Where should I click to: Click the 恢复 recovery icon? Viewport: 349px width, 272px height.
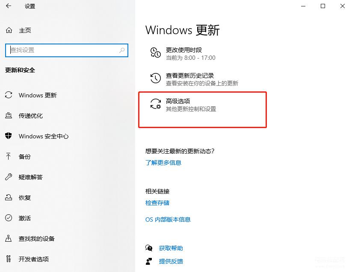9,197
